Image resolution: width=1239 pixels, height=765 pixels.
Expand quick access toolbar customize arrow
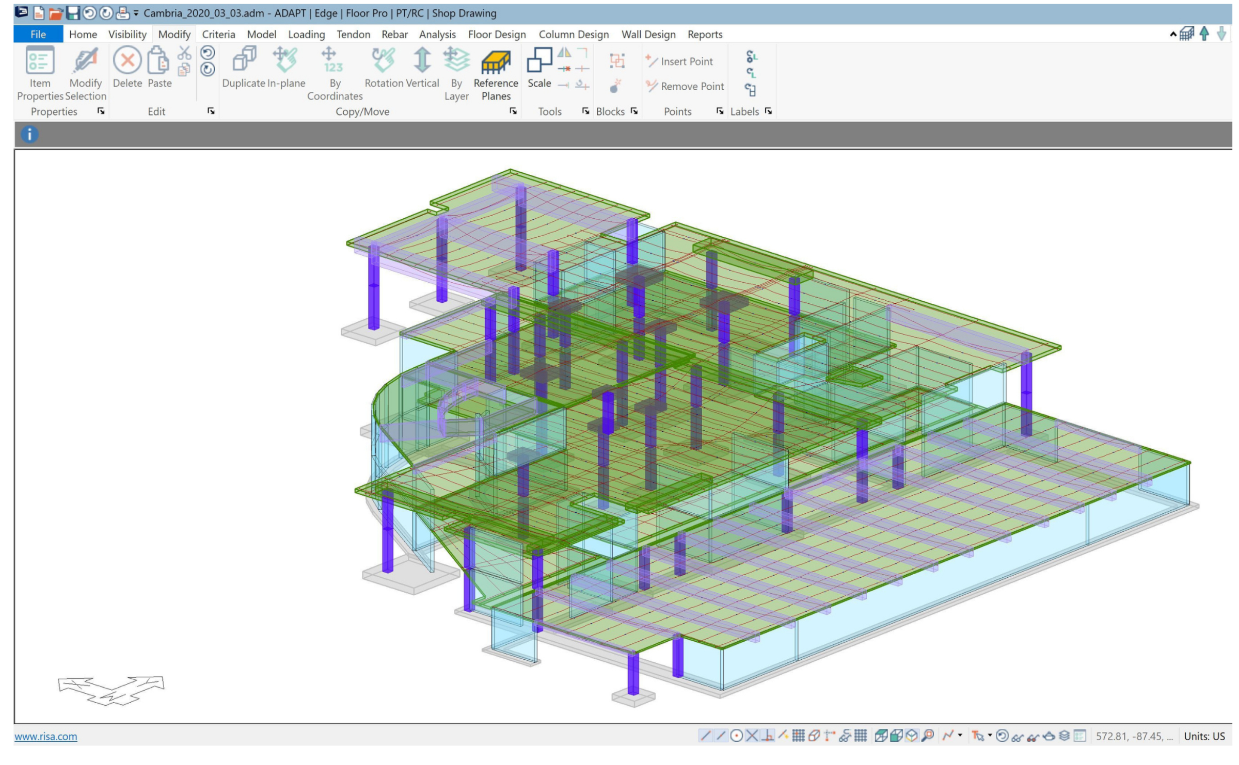[136, 13]
